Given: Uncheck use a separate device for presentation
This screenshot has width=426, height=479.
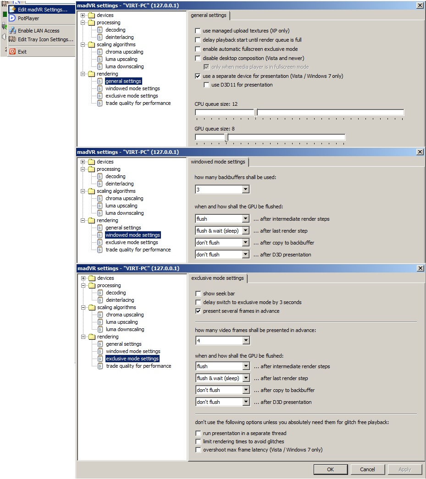Looking at the screenshot, I should [198, 76].
